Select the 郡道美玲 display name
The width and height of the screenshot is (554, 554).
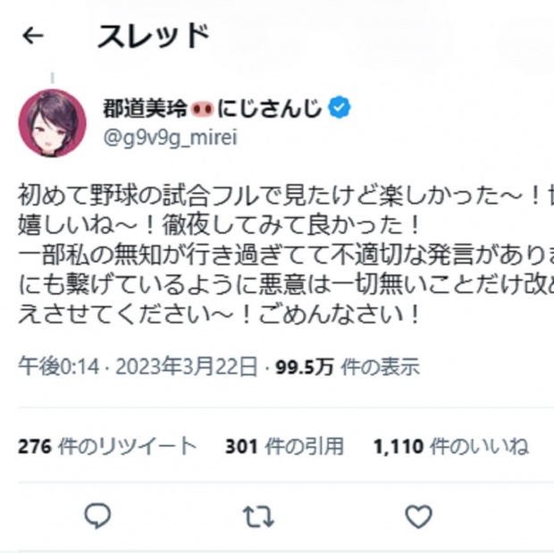click(145, 108)
